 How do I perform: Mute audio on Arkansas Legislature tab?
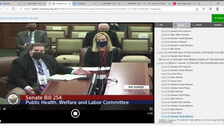(54, 3)
